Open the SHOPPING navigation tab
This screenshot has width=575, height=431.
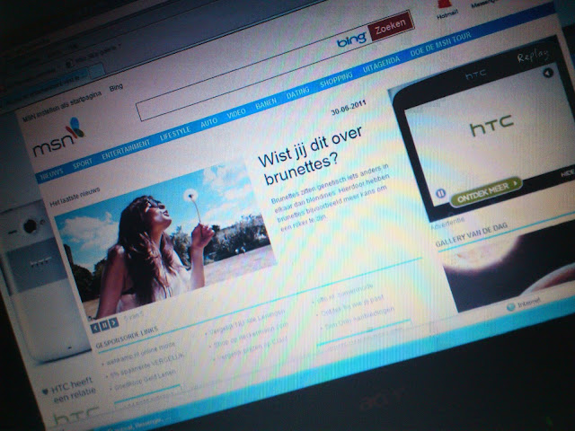(336, 80)
